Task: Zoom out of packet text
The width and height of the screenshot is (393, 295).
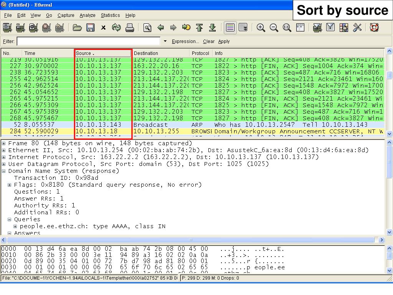Action: (x=274, y=28)
